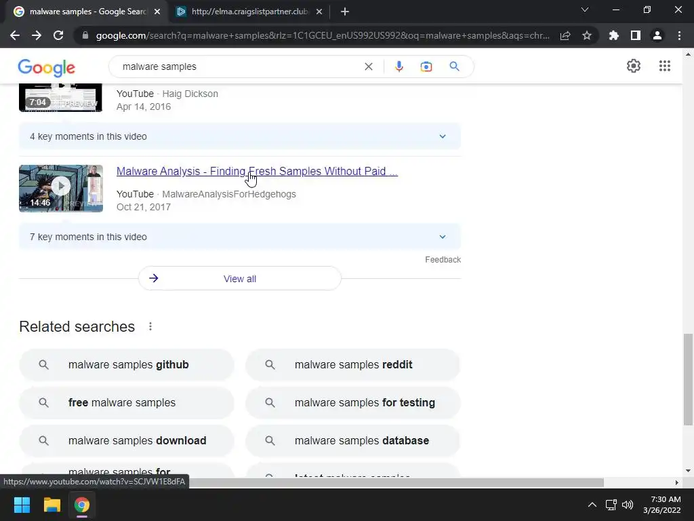Go to Google home via logo

(x=47, y=68)
